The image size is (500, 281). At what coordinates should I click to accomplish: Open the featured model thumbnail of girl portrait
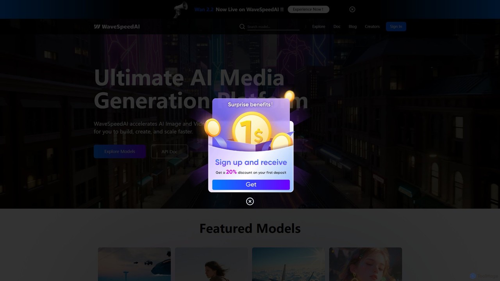pyautogui.click(x=366, y=264)
